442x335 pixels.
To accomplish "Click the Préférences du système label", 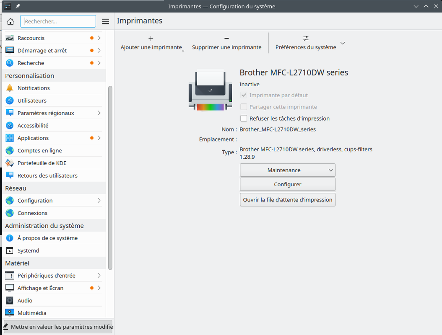I will 306,47.
